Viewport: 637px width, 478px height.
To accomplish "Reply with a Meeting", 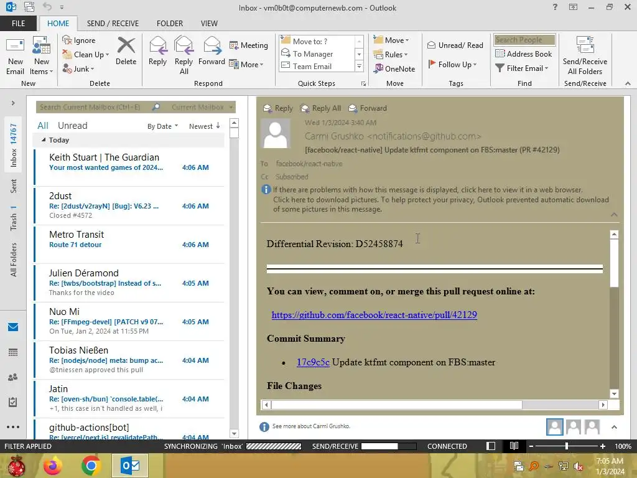I will click(249, 45).
